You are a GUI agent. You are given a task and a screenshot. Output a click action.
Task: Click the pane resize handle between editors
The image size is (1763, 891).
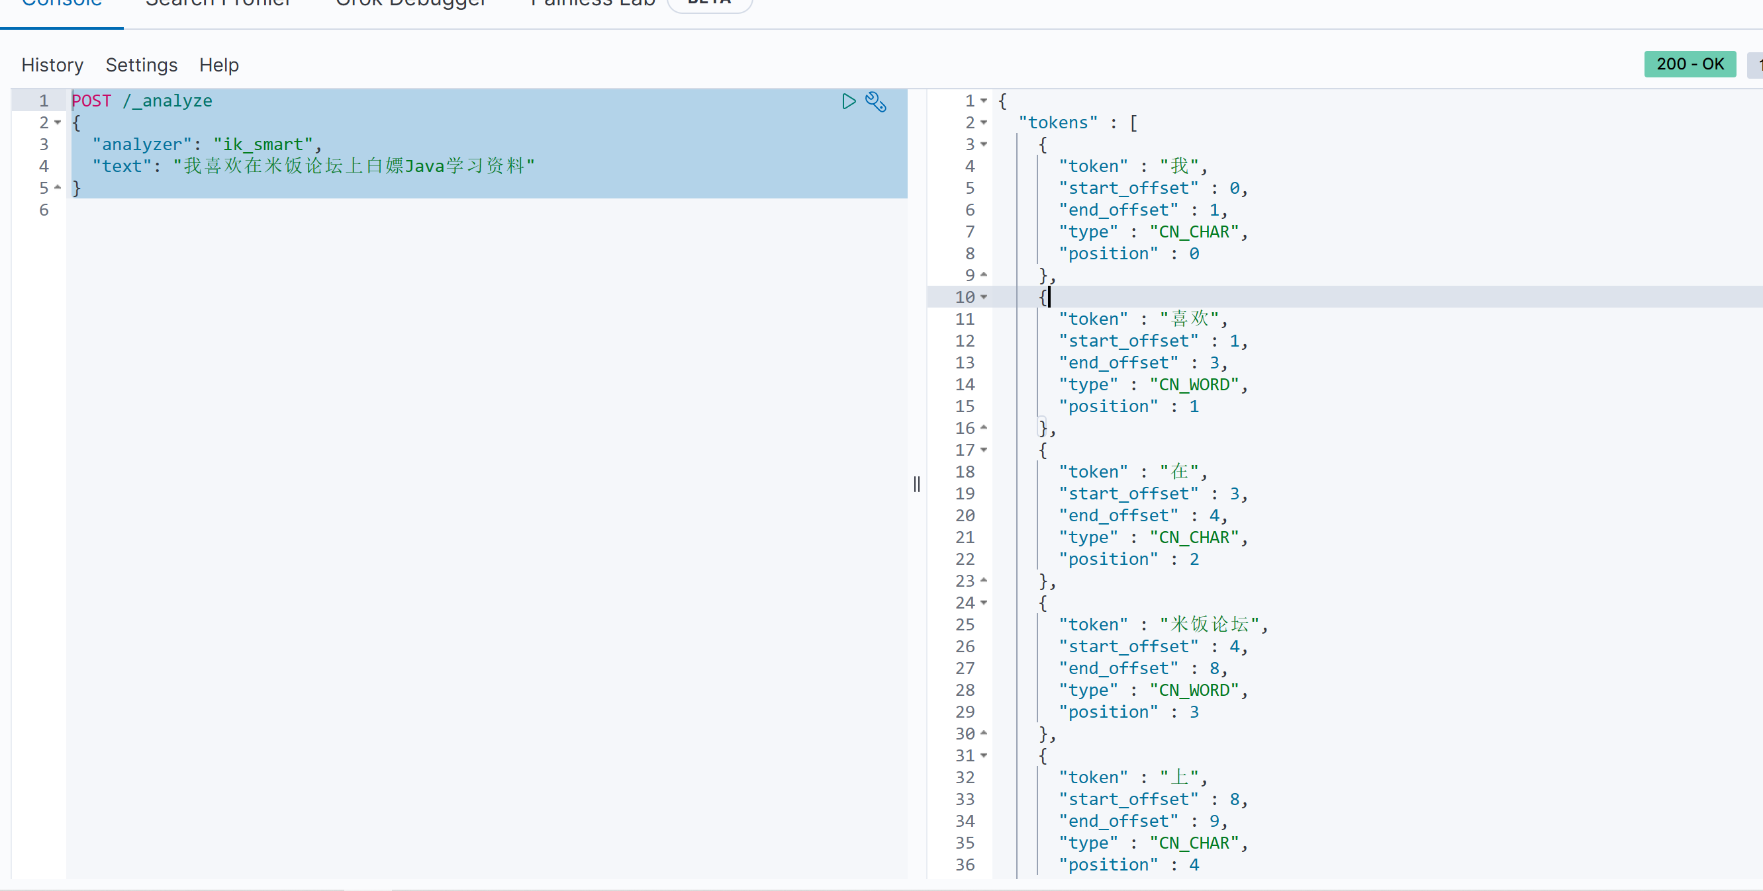click(916, 484)
